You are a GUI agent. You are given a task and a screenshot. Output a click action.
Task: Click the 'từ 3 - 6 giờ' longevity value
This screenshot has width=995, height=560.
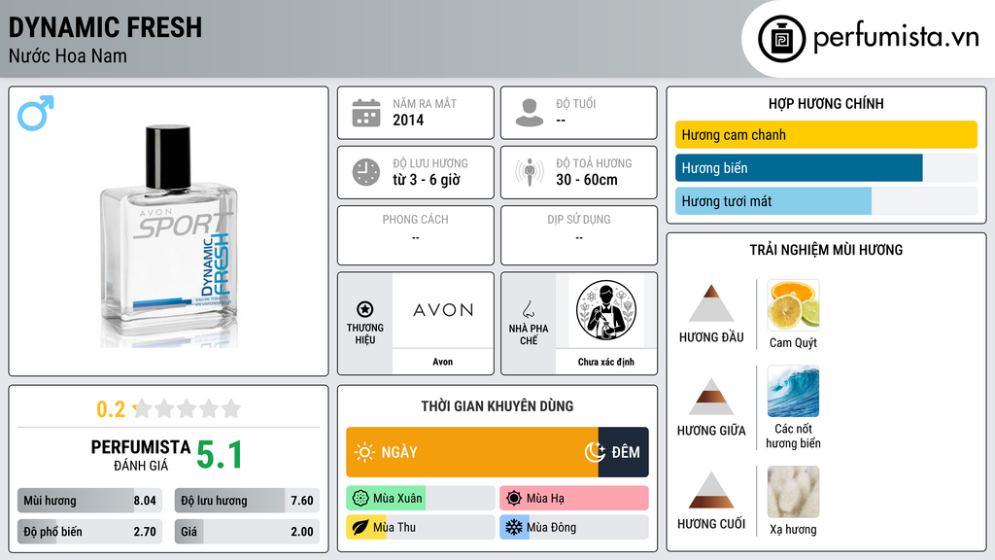427,180
